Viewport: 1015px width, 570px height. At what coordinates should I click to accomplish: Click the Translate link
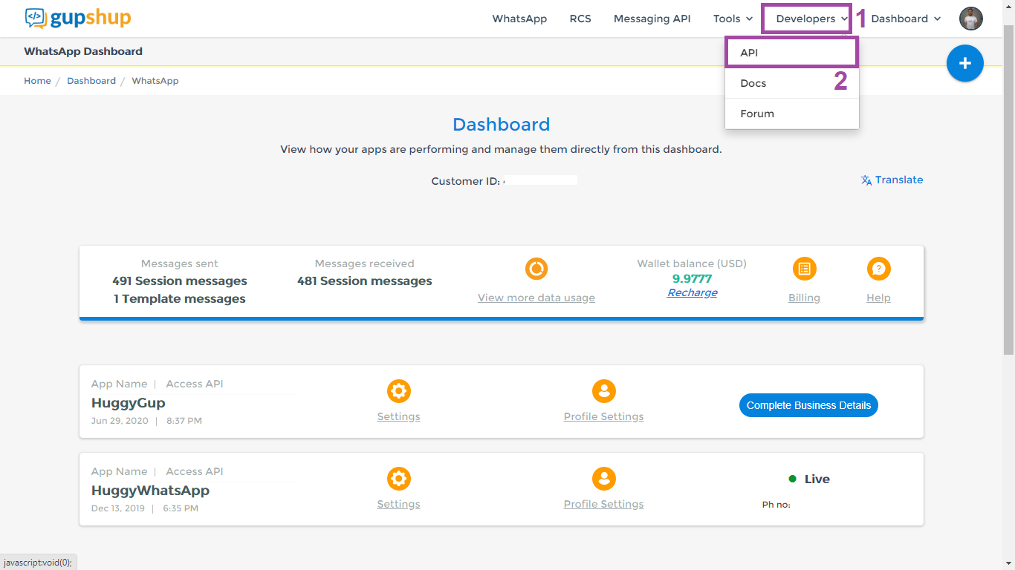pos(899,180)
